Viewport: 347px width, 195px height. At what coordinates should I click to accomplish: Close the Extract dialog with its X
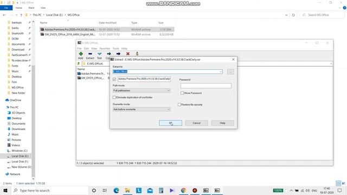[x=233, y=60]
